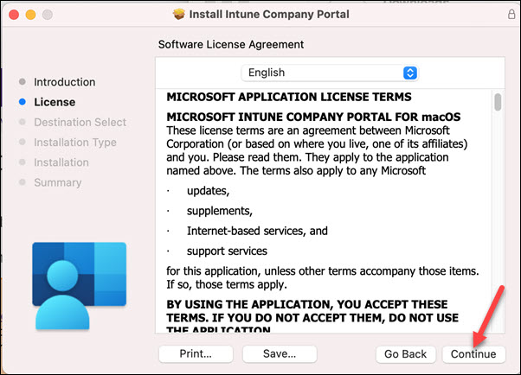This screenshot has height=375, width=521.
Task: Click the Go Back button
Action: [405, 354]
